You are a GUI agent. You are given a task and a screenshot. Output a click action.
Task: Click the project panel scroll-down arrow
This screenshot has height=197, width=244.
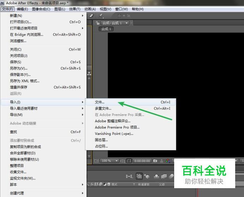(89, 156)
